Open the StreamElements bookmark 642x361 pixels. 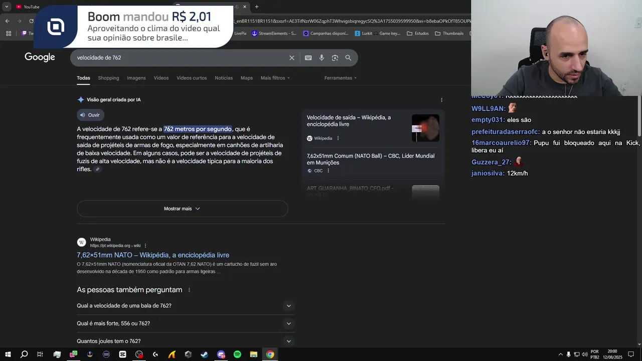click(x=274, y=34)
